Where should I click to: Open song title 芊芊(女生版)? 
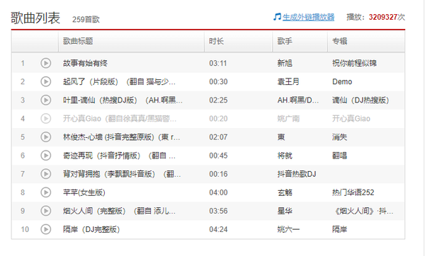point(84,192)
